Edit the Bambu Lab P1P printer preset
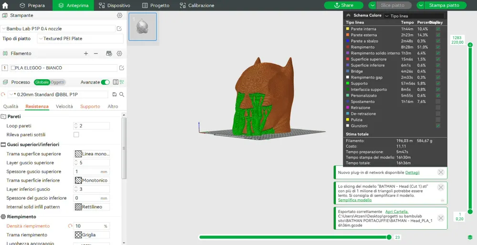 tap(119, 29)
